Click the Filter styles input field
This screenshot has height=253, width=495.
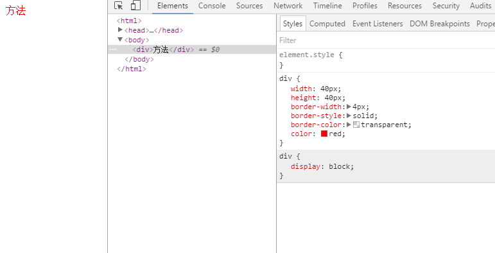[386, 40]
